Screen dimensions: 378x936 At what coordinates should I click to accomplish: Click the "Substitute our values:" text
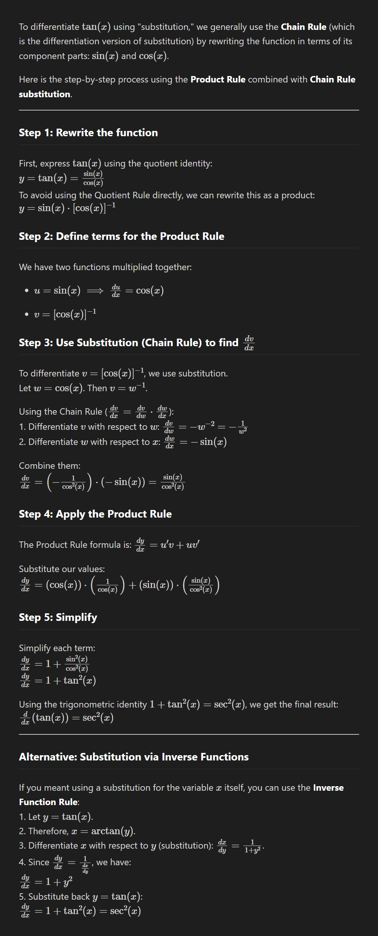[62, 569]
